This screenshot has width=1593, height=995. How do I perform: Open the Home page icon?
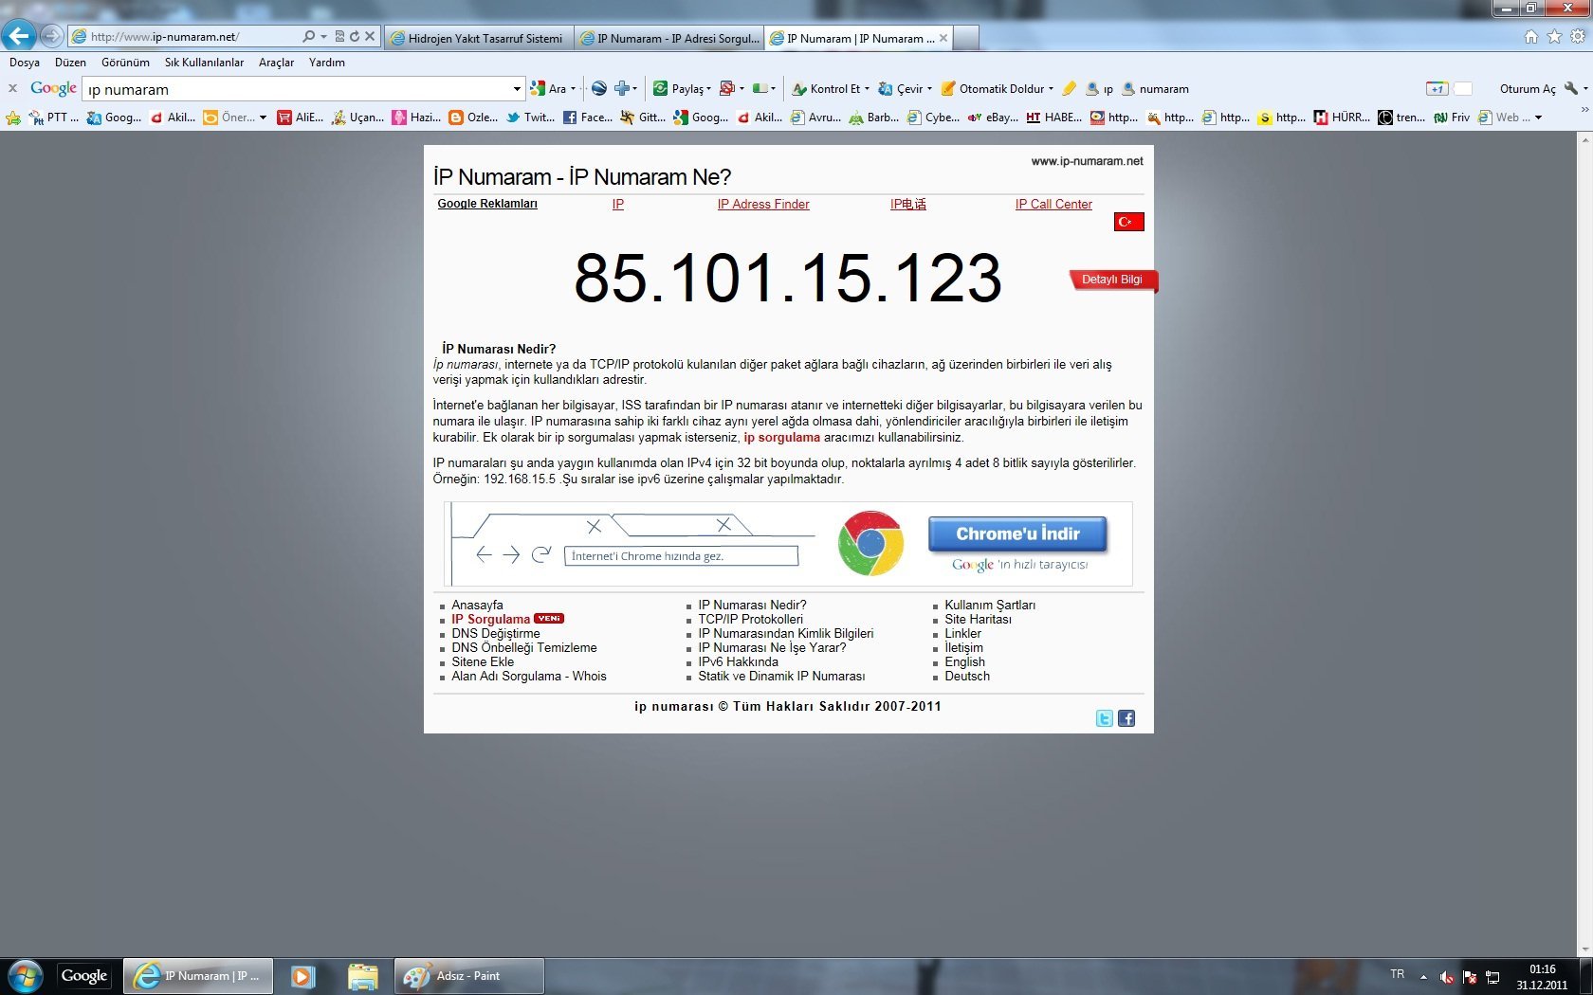(1530, 37)
